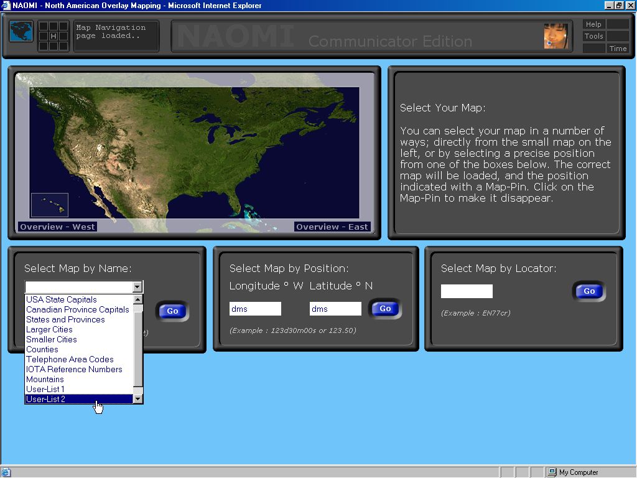Screen dimensions: 637x478
Task: Focus the Locator input field
Action: (x=467, y=291)
